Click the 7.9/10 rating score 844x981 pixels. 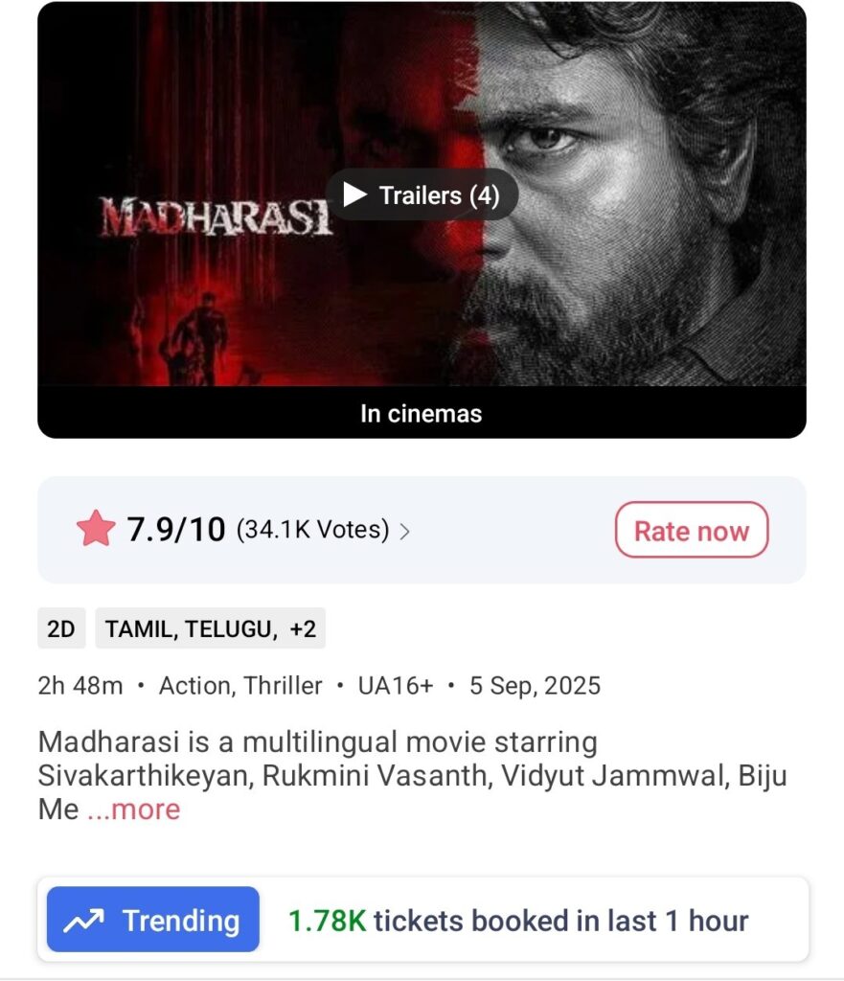tap(176, 529)
